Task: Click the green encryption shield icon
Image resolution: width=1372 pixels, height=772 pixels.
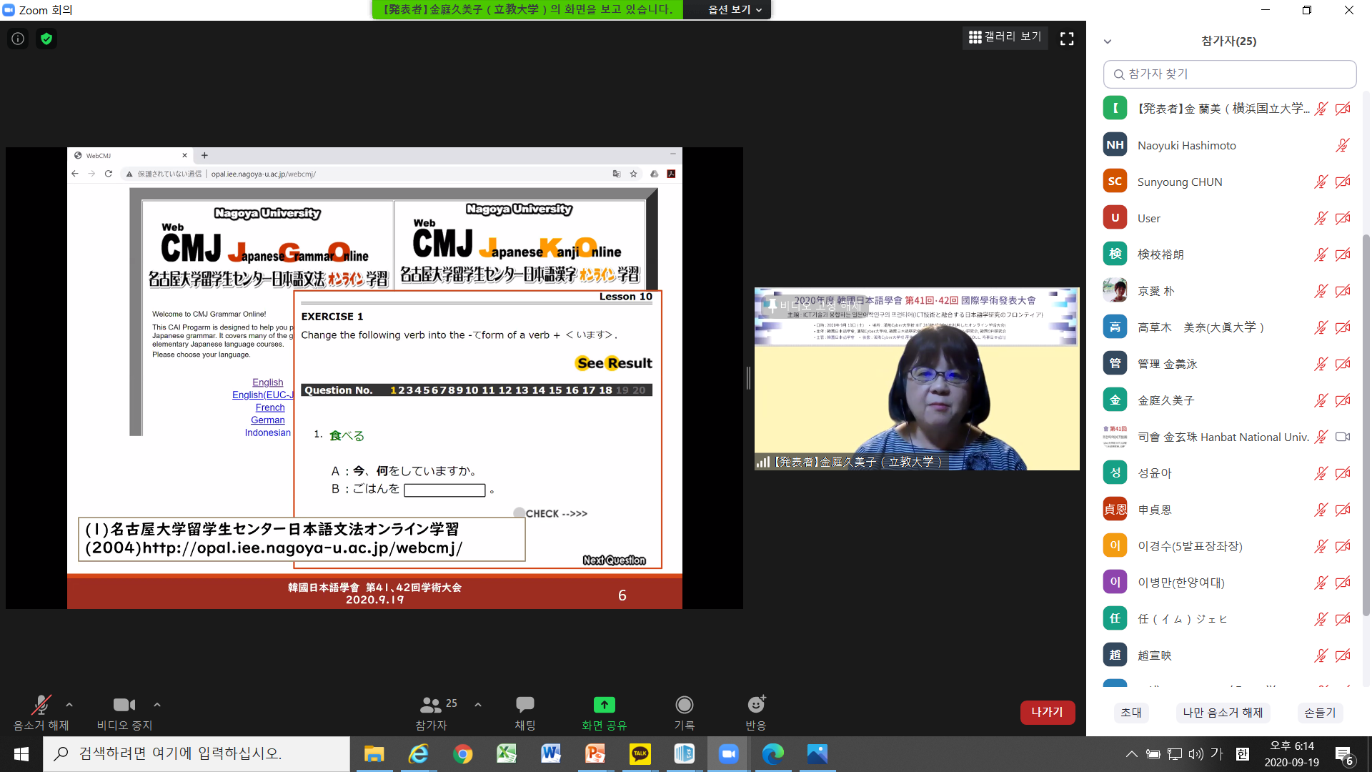Action: point(46,39)
